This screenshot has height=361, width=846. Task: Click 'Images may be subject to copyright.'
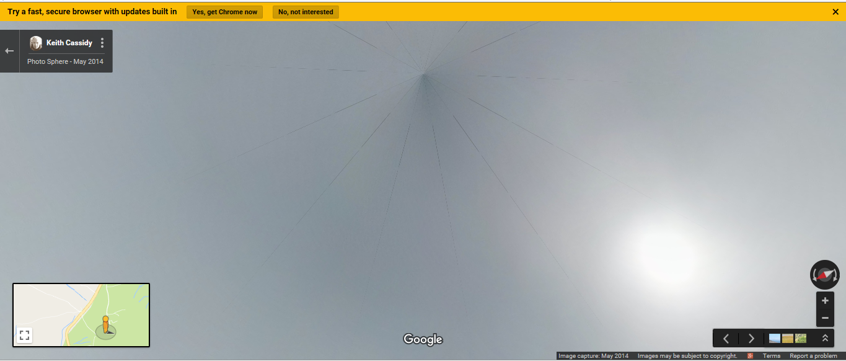687,356
